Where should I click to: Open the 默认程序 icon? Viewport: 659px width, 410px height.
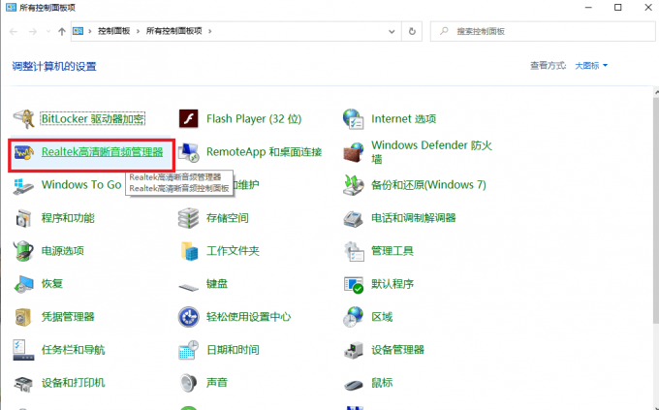coord(354,284)
